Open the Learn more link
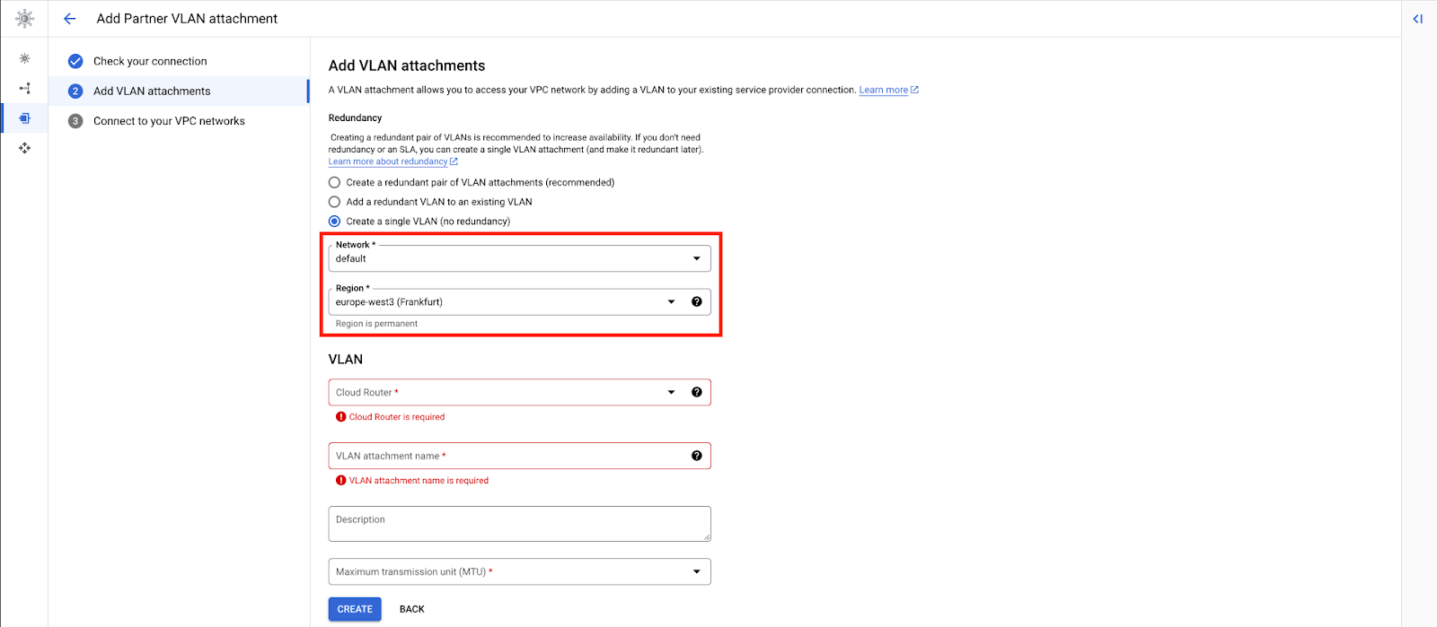This screenshot has height=627, width=1437. click(884, 90)
